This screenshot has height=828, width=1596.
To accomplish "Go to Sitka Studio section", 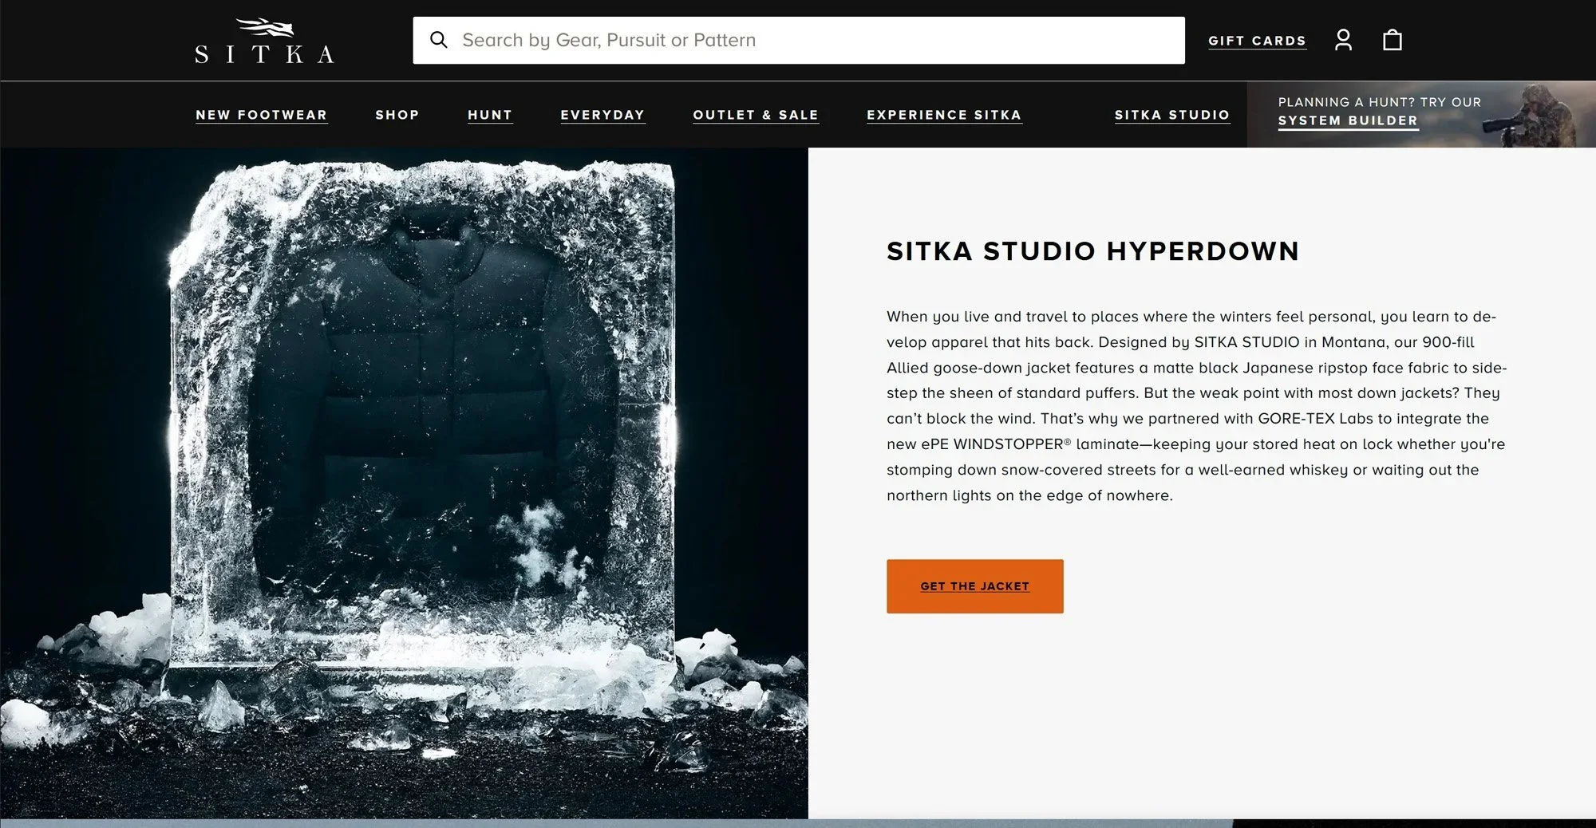I will [1172, 115].
